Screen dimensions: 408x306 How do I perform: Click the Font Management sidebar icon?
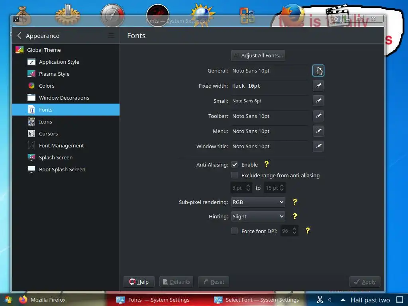(31, 145)
